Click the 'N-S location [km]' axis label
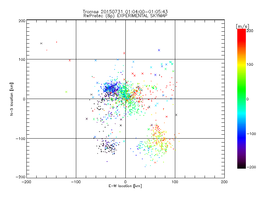 click(x=12, y=99)
